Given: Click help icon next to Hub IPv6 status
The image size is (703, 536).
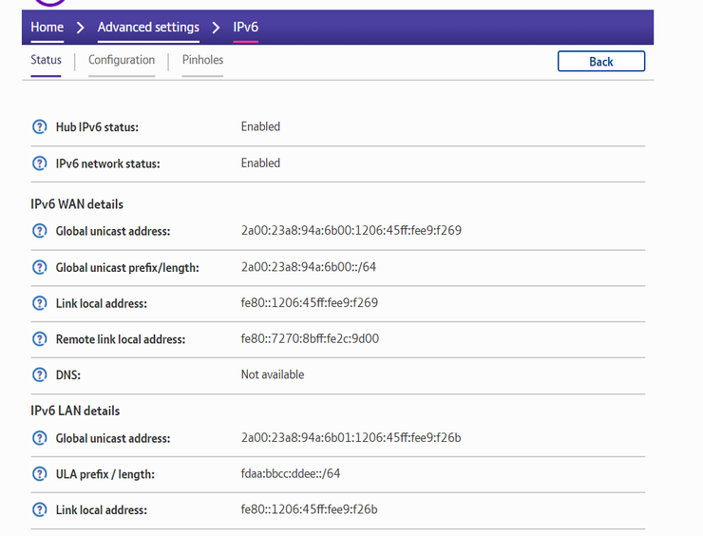Looking at the screenshot, I should pos(39,127).
